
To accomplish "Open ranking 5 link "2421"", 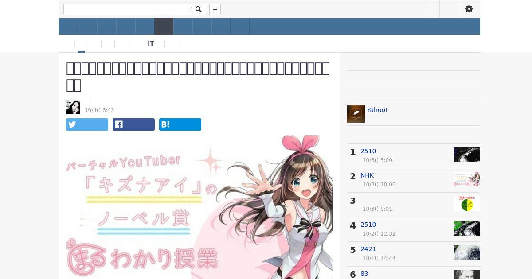I will 368,249.
